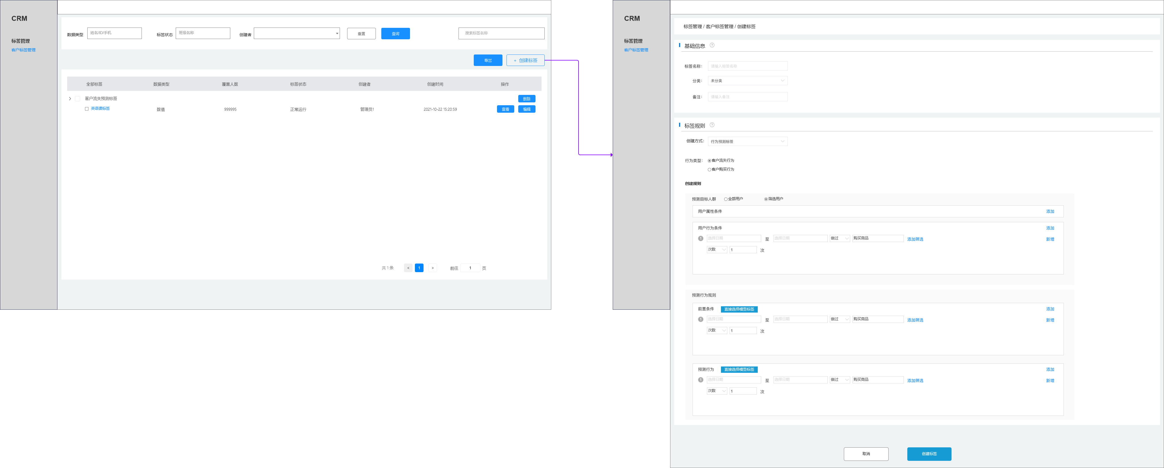Click the first 选择日期 field in 用户行为条件

click(x=734, y=238)
